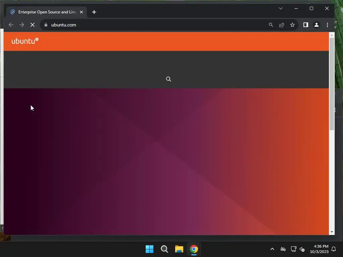Share this page using the share icon
The height and width of the screenshot is (257, 343).
tap(281, 25)
